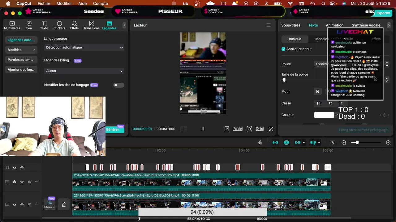
Task: Lock the upper video track
Action: (x=15, y=182)
